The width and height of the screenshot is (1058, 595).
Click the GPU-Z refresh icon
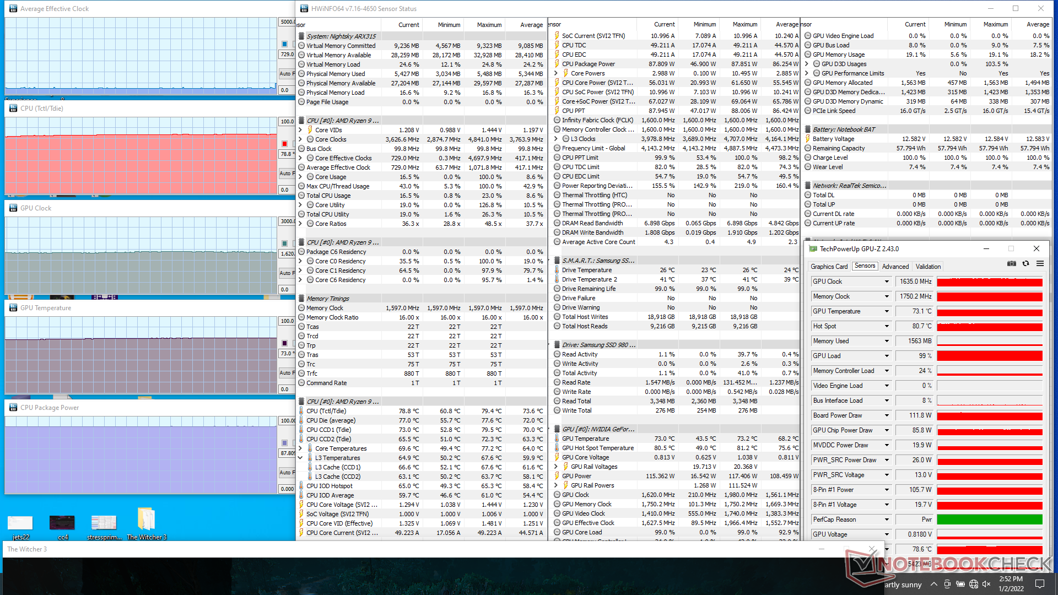(1025, 264)
